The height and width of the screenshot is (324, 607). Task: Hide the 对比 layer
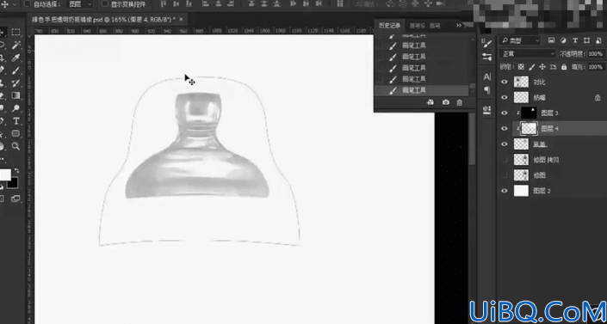504,82
